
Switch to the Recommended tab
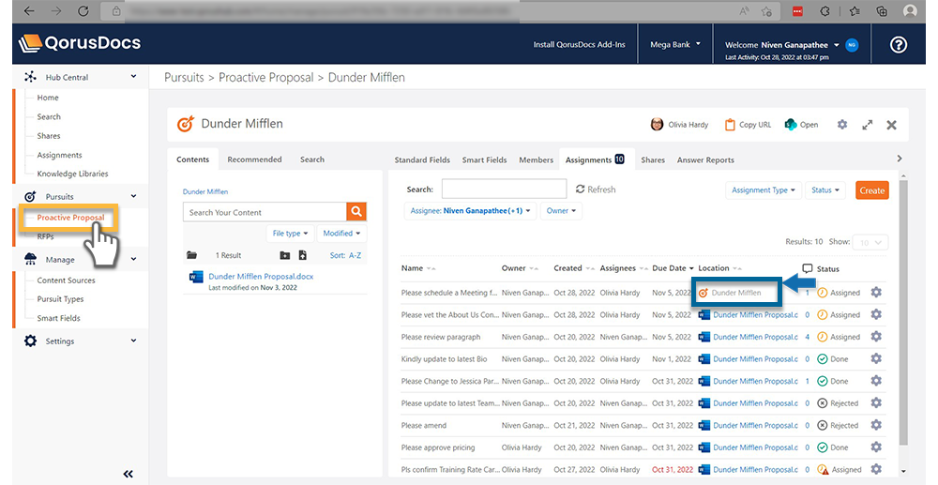(254, 159)
